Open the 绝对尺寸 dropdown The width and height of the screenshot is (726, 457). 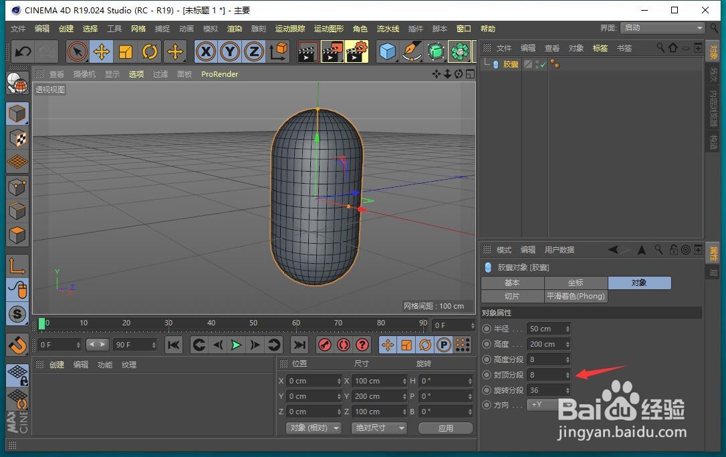coord(378,428)
